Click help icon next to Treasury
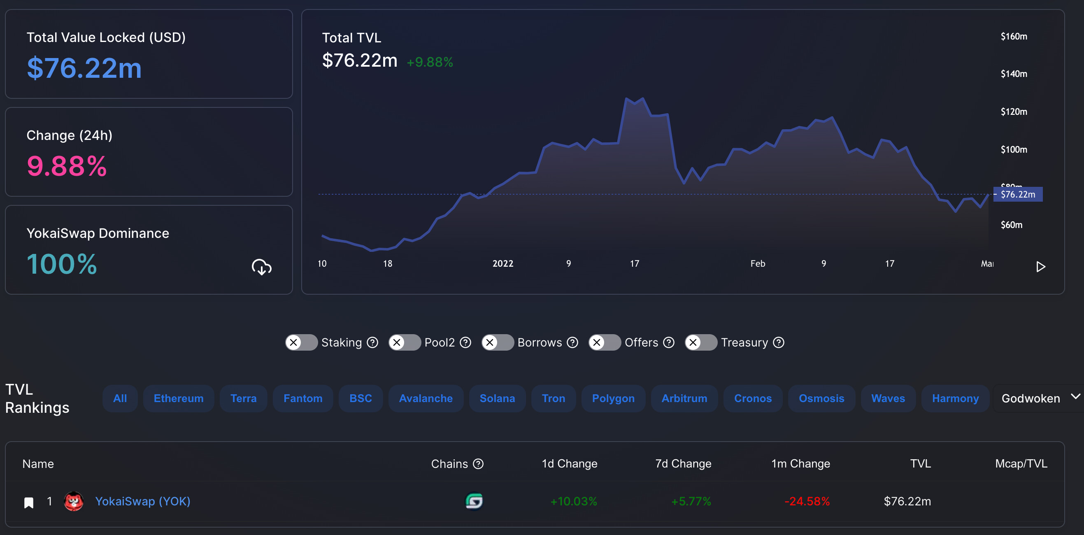Image resolution: width=1084 pixels, height=535 pixels. pyautogui.click(x=779, y=342)
